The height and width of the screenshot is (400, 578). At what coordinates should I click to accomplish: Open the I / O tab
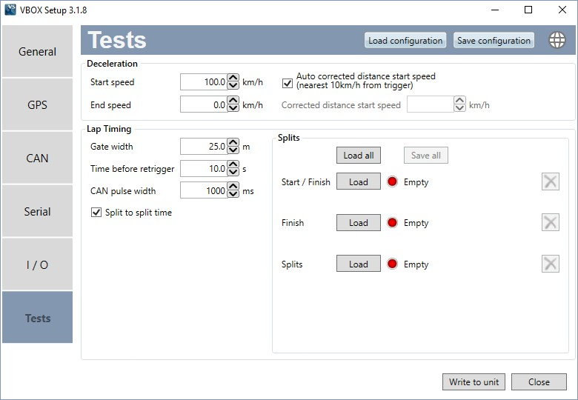coord(37,264)
